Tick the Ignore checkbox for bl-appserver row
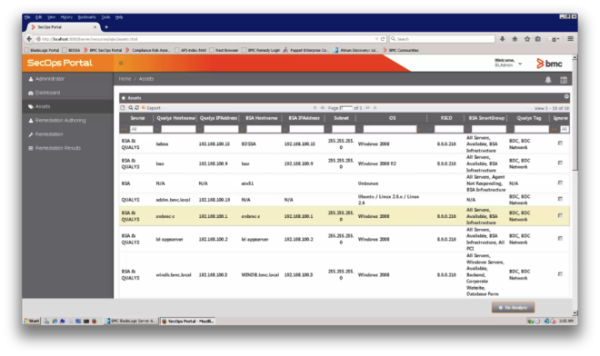This screenshot has height=356, width=600. (x=560, y=239)
